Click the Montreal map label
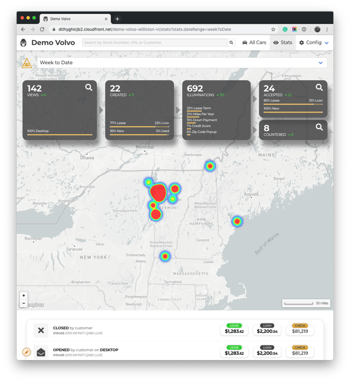Screen dimensions: 350x382 click(145, 147)
